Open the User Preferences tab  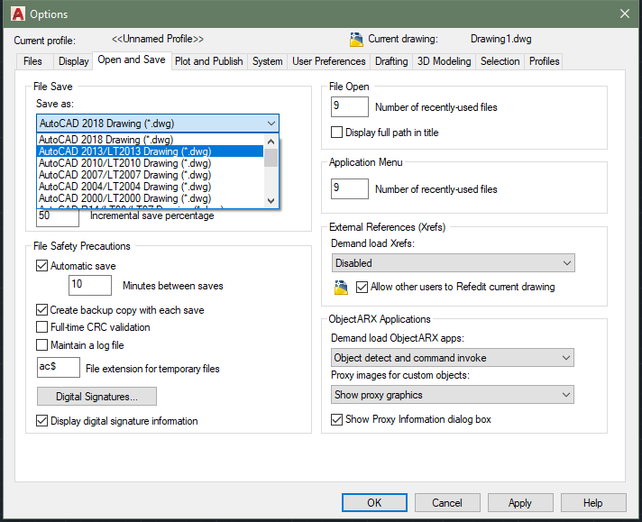point(329,61)
